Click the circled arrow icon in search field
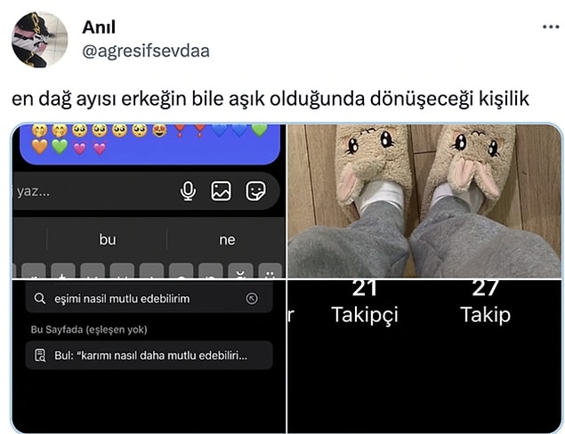The width and height of the screenshot is (565, 434). point(252,299)
